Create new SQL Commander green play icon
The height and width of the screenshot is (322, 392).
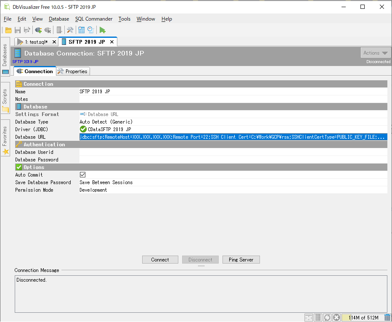pyautogui.click(x=102, y=30)
